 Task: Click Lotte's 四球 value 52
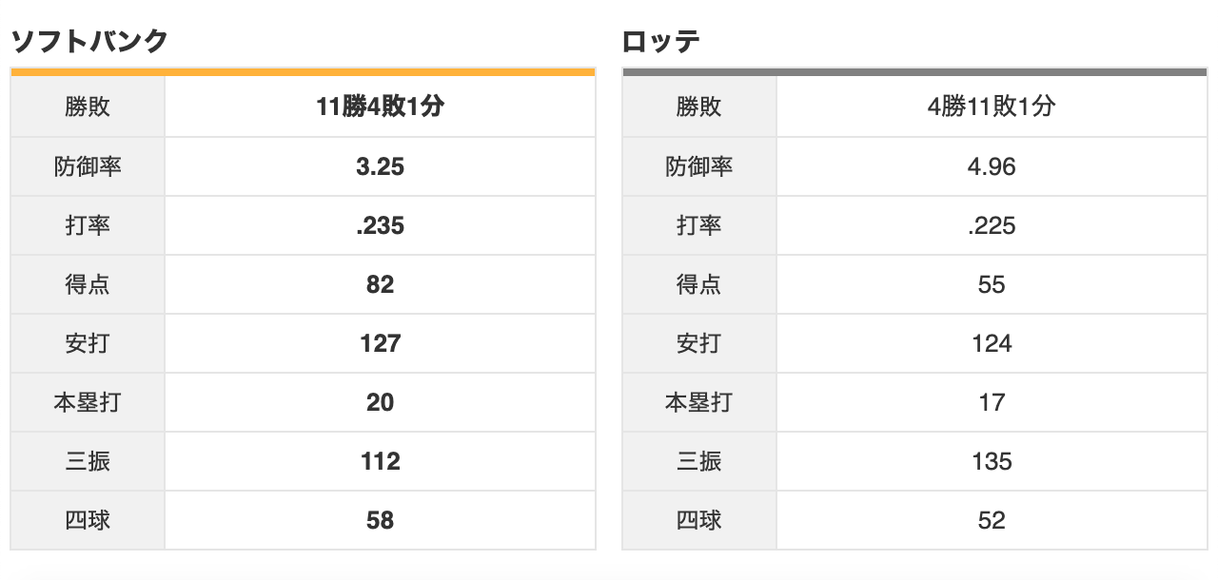pos(992,520)
